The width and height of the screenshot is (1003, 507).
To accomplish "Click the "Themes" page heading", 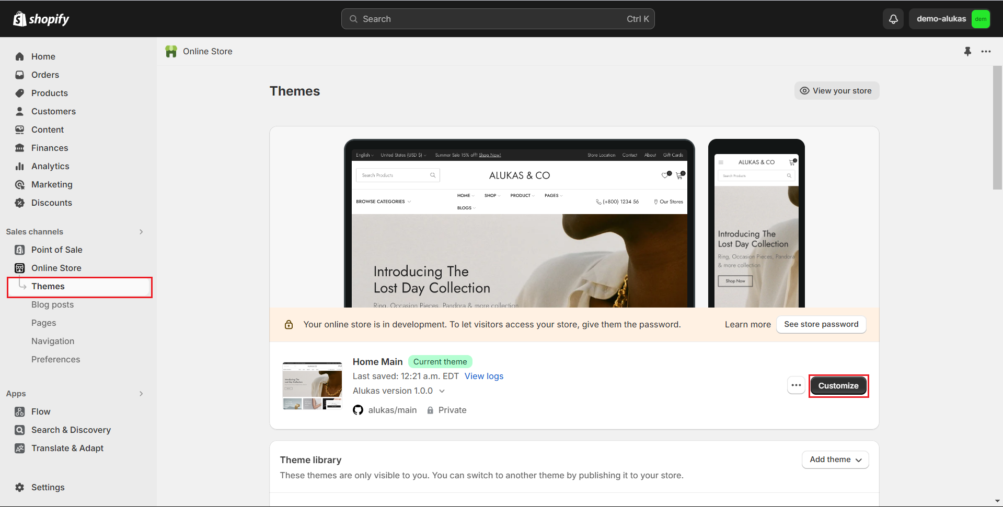I will [x=295, y=91].
